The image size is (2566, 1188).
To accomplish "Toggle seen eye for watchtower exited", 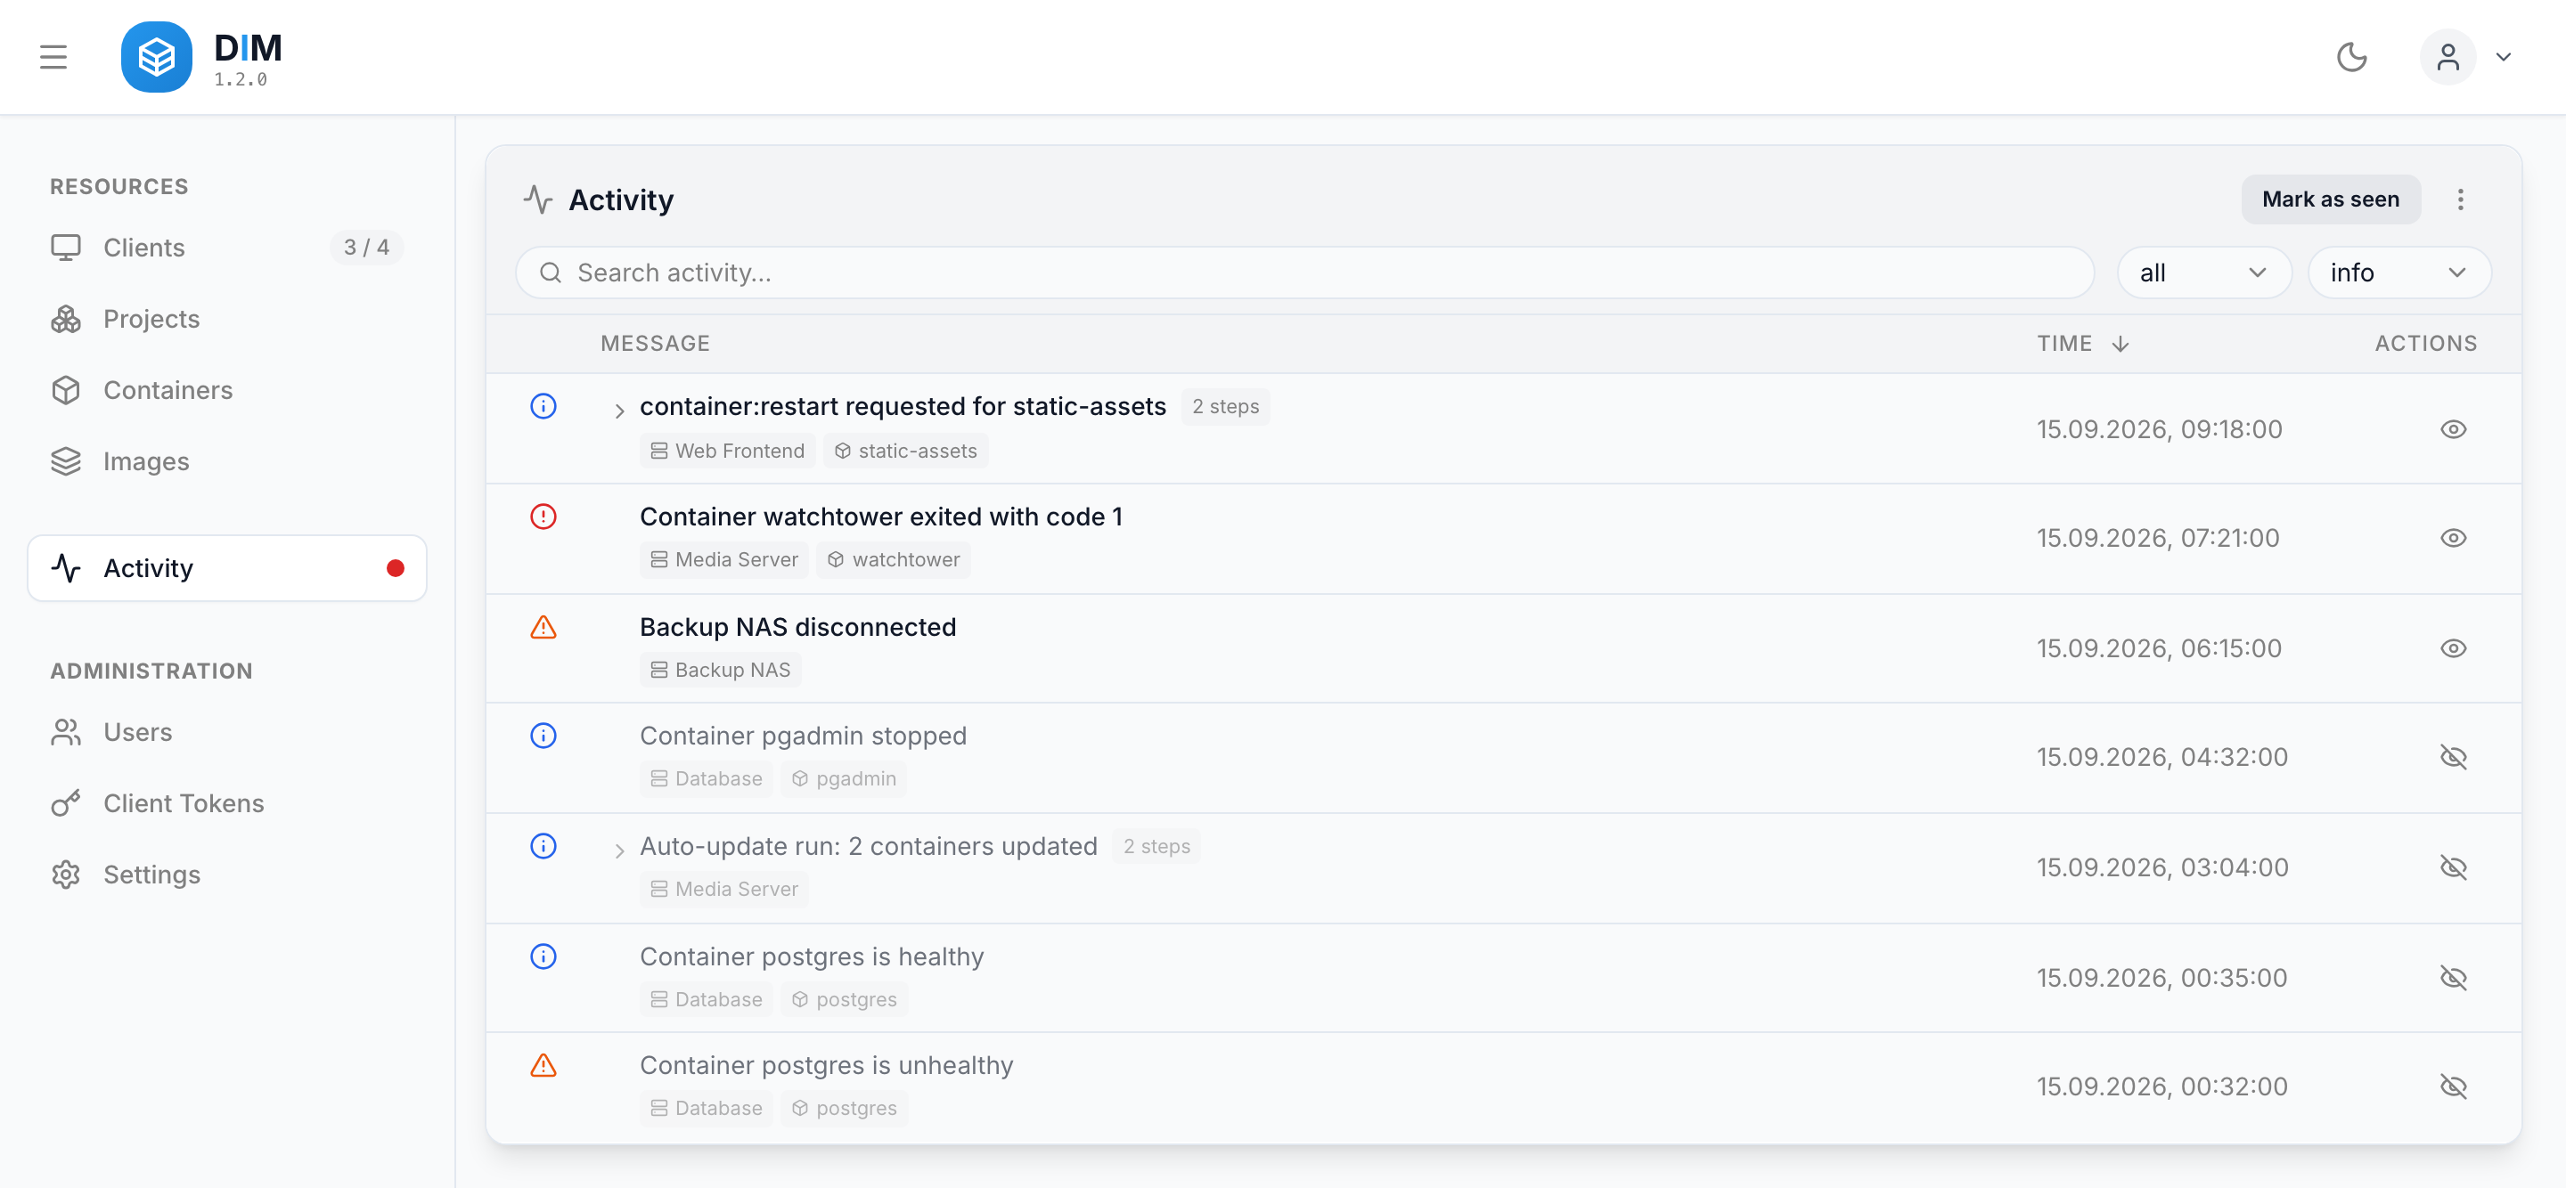I will click(x=2453, y=538).
